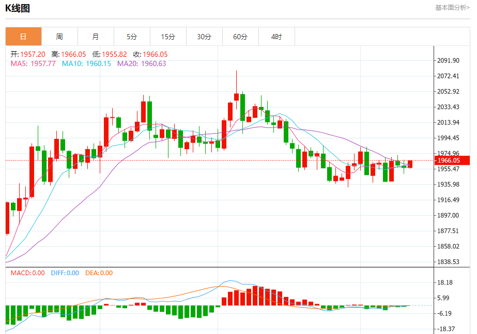The width and height of the screenshot is (477, 334).
Task: Click the 5.99 MACD axis label
Action: click(443, 298)
